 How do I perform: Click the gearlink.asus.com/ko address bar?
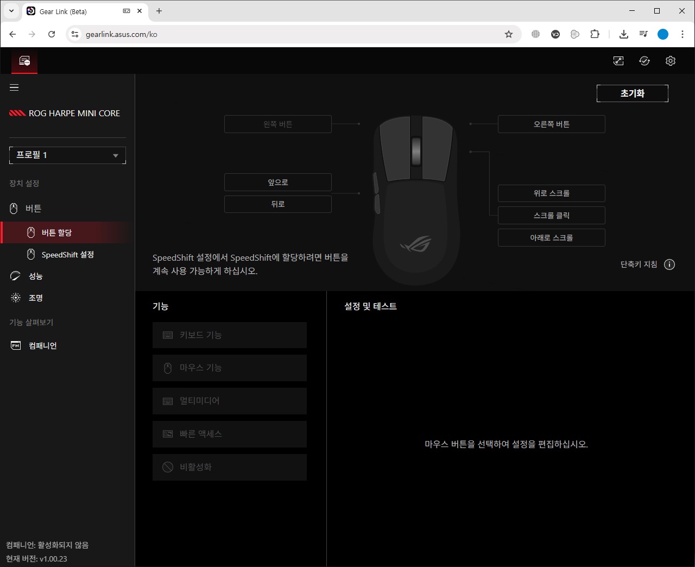(293, 34)
